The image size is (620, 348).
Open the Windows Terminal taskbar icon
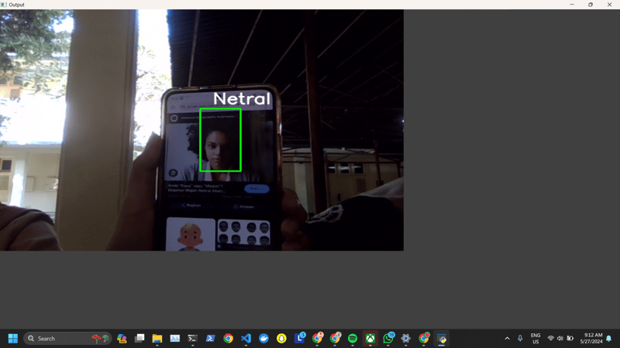[x=192, y=339]
